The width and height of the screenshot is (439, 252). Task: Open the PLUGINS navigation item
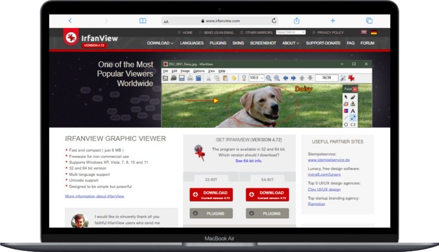(x=218, y=43)
